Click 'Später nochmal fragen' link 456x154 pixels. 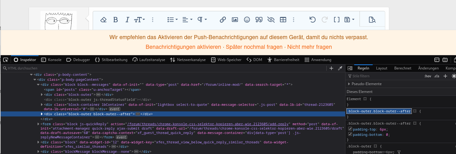(x=254, y=47)
